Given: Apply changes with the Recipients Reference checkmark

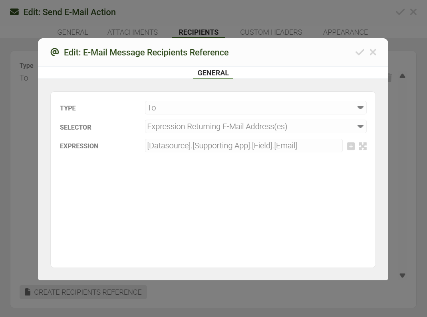Looking at the screenshot, I should pos(359,52).
